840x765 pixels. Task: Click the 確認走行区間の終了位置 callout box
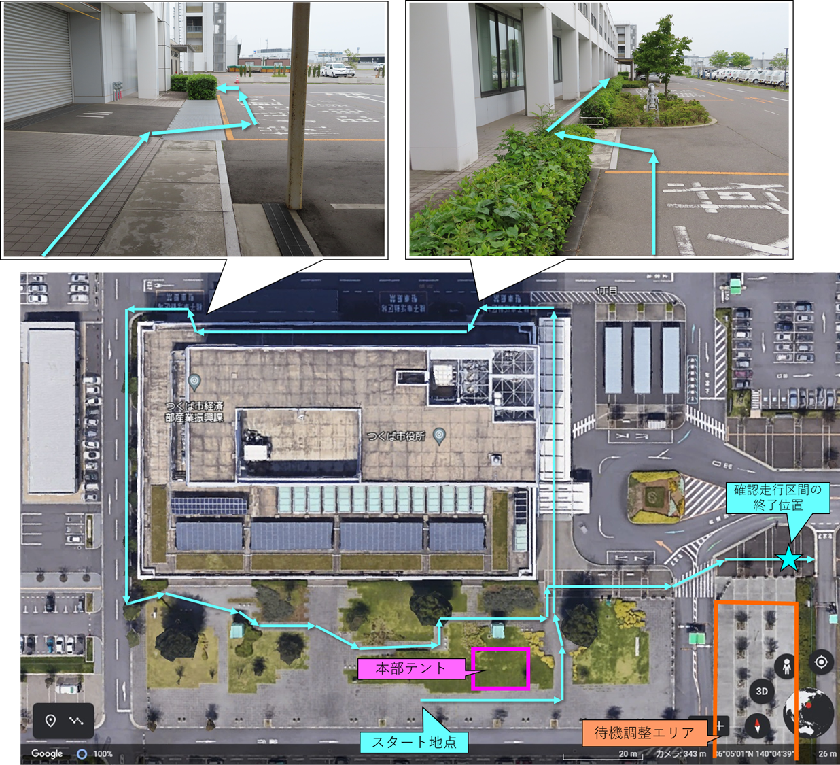[x=777, y=497]
